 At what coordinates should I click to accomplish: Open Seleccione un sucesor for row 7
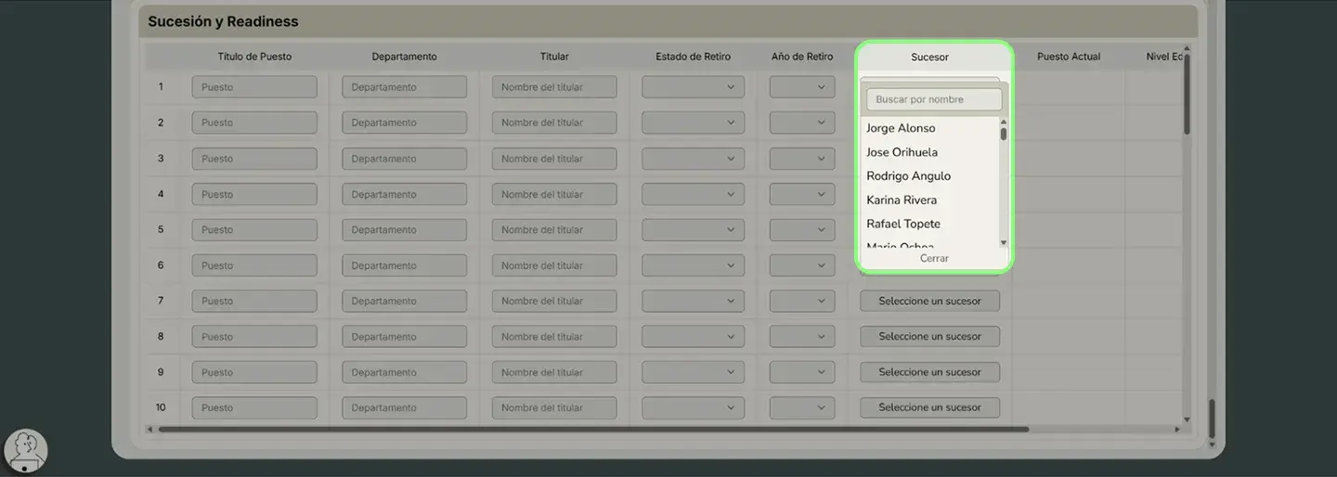tap(929, 301)
